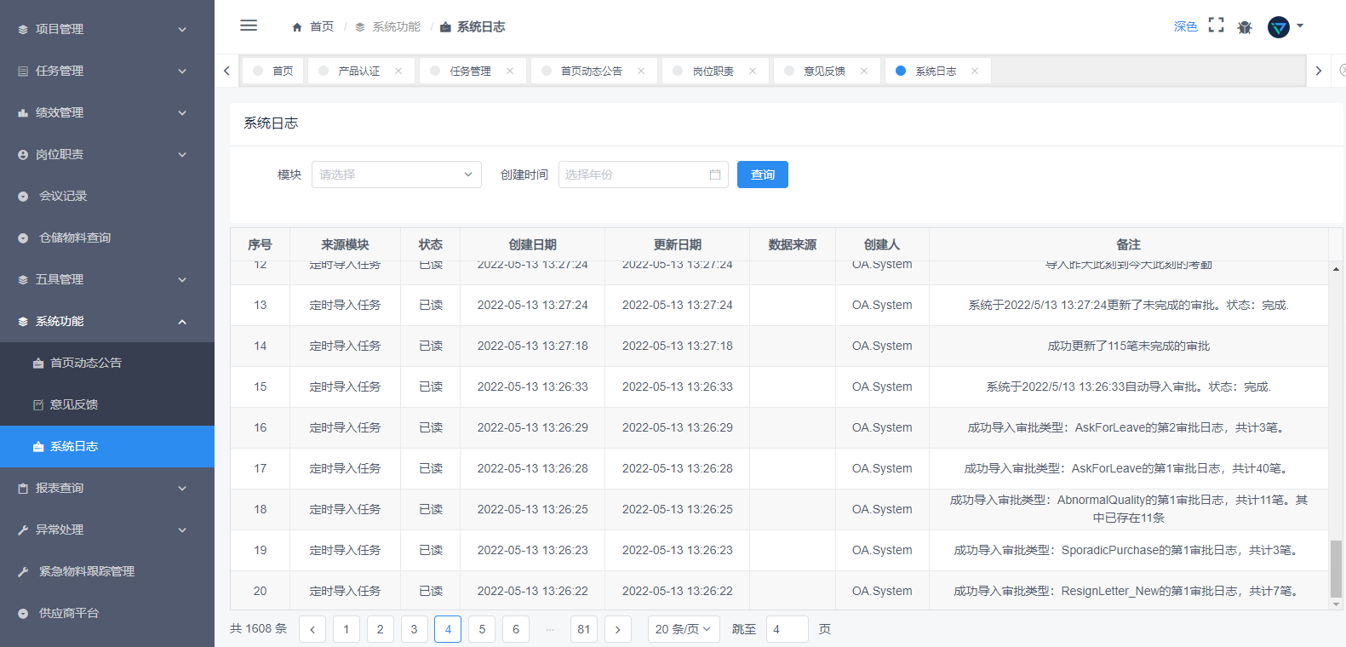This screenshot has width=1346, height=647.
Task: Click the 会议记录 sidebar icon
Action: 23,196
